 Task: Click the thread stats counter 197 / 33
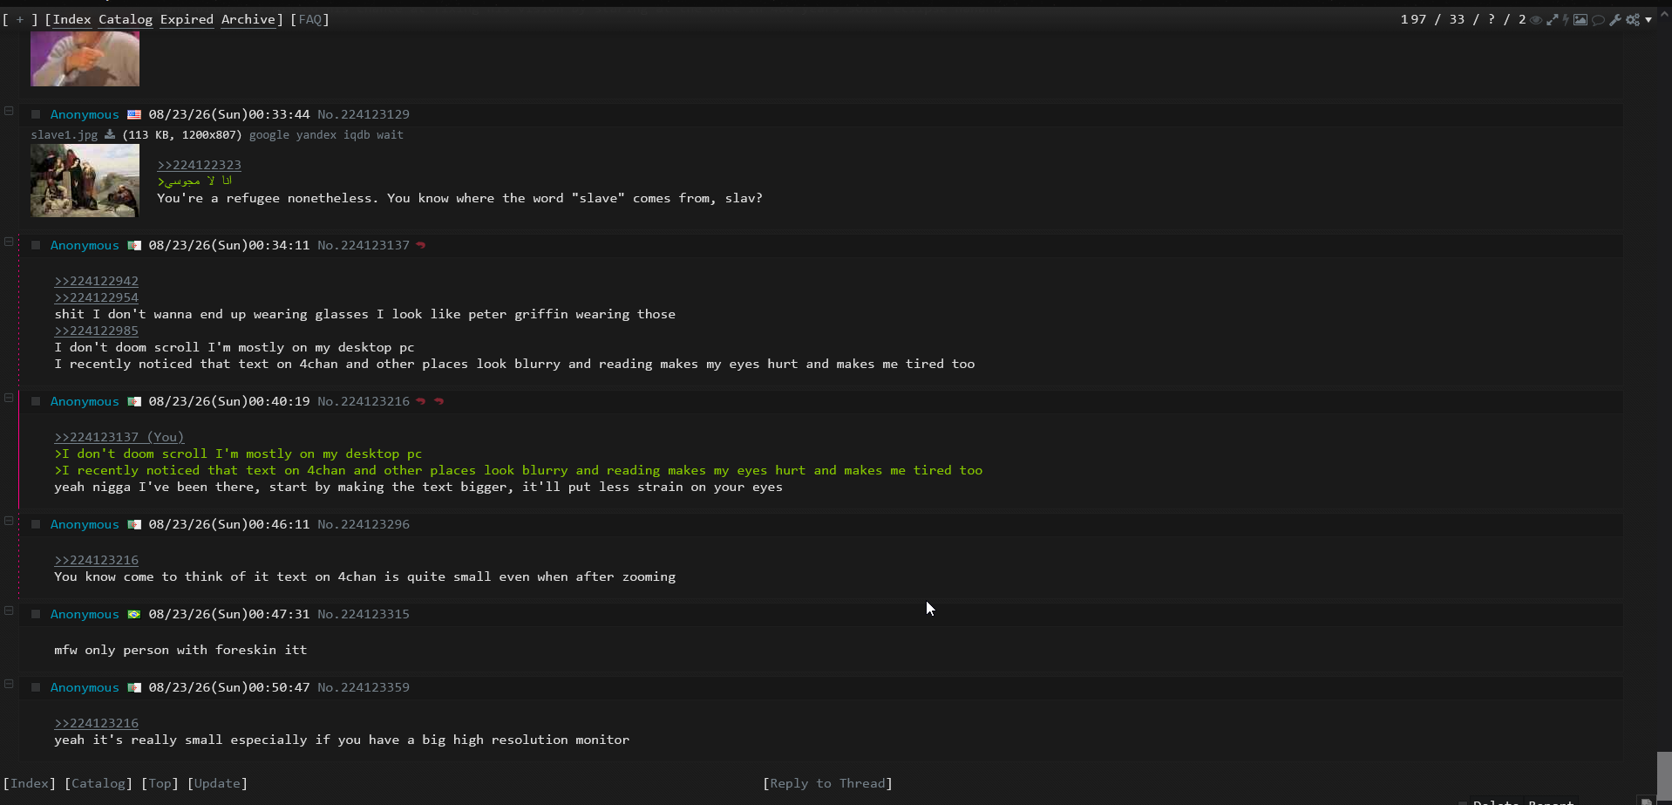(x=1464, y=19)
